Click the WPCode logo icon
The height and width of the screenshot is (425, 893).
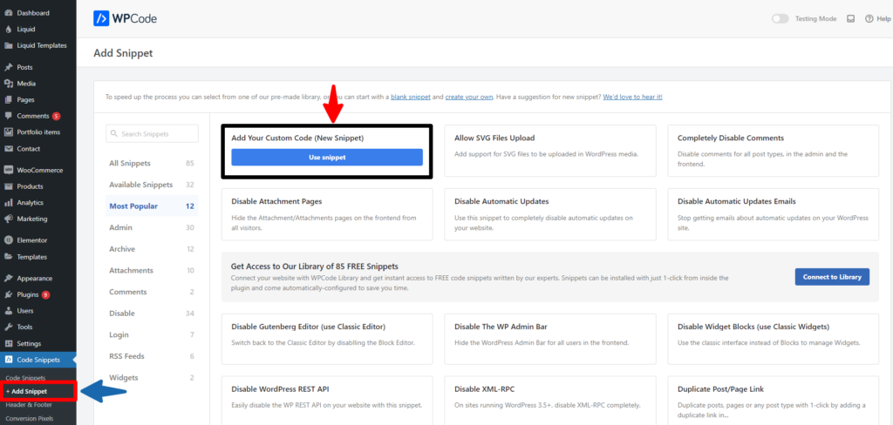102,18
